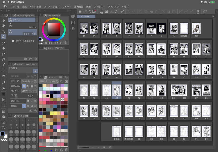
Task: Select the Auto select magic wand tool
Action: (3, 76)
